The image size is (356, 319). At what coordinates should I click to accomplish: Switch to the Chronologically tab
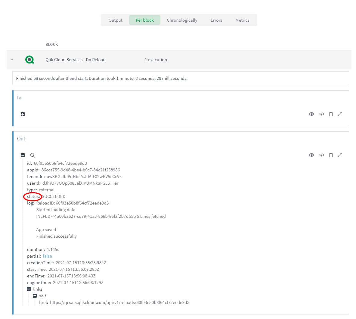(x=182, y=20)
